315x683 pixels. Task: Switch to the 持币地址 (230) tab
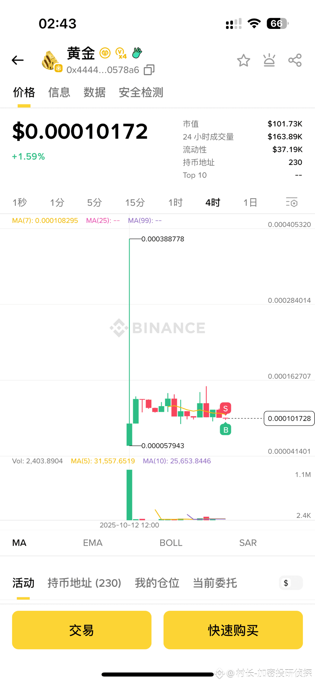click(84, 583)
